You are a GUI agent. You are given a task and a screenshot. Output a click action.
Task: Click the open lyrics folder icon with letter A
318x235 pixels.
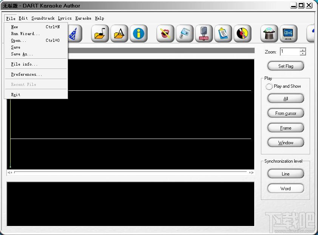(x=119, y=34)
